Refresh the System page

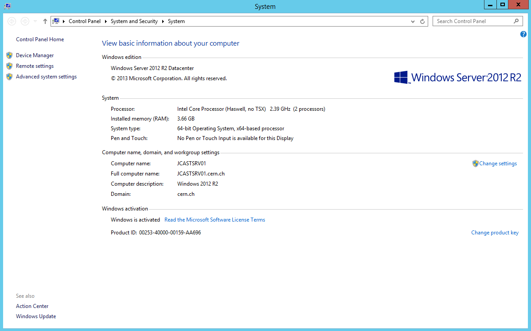pos(422,21)
